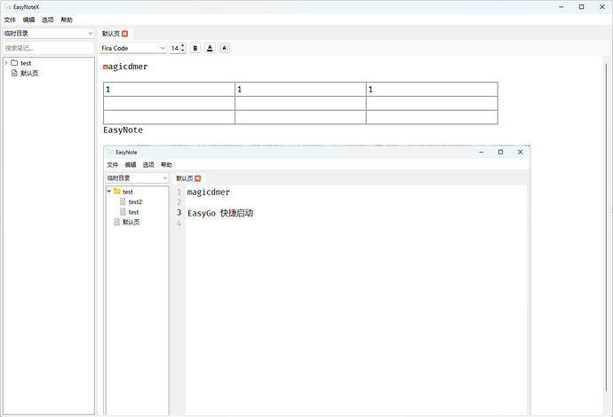613x417 pixels.
Task: Open the 文件 menu
Action: pyautogui.click(x=10, y=20)
